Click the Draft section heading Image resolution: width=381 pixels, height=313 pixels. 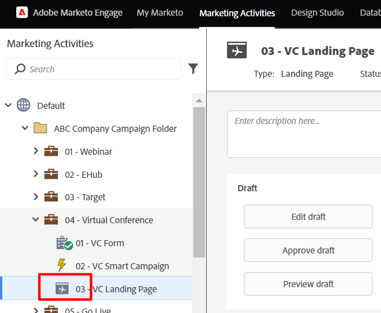pyautogui.click(x=247, y=188)
